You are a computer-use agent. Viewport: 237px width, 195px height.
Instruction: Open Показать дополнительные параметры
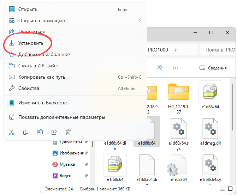75,117
